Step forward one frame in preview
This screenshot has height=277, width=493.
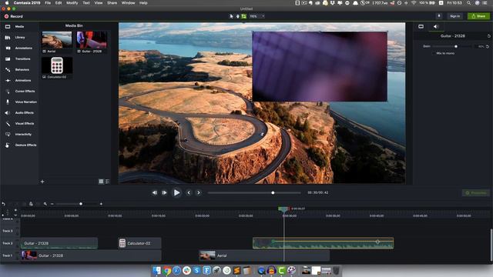click(x=164, y=192)
